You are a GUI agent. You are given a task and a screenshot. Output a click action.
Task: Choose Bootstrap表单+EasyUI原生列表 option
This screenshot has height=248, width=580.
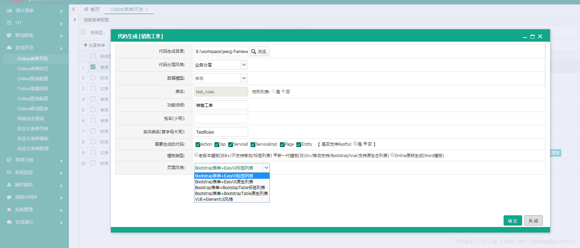click(x=232, y=182)
